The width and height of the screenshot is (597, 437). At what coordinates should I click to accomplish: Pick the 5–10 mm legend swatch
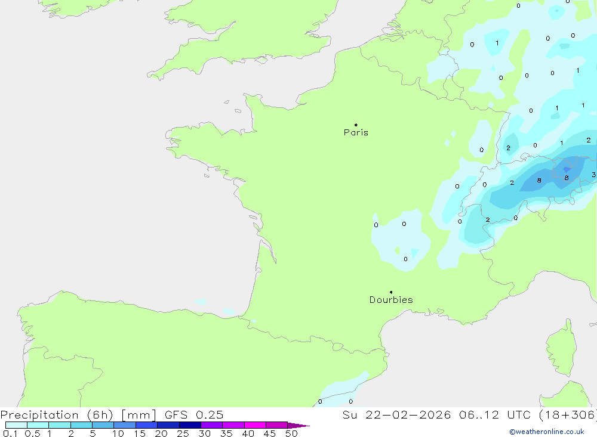pos(103,425)
